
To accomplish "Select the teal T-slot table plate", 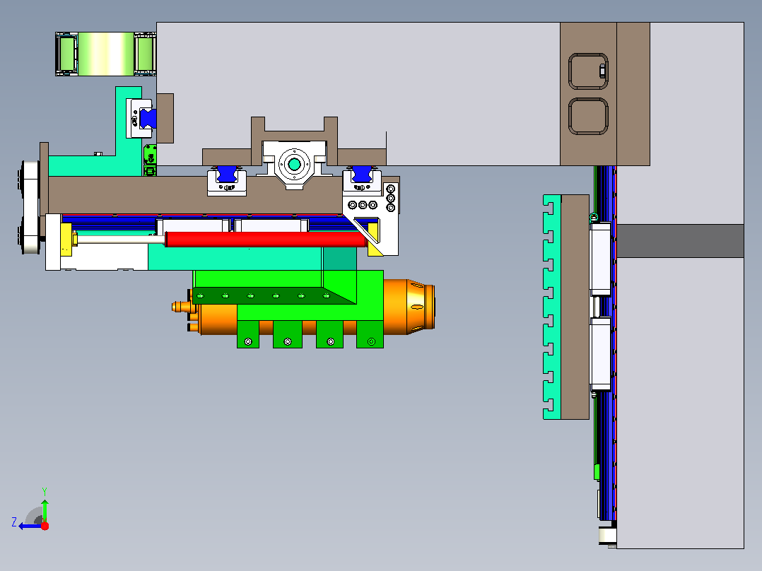I will point(551,307).
